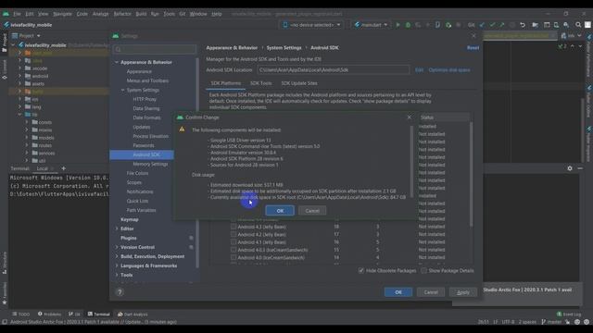Image resolution: width=593 pixels, height=333 pixels.
Task: Expand the android folder in project tree
Action: pyautogui.click(x=19, y=76)
